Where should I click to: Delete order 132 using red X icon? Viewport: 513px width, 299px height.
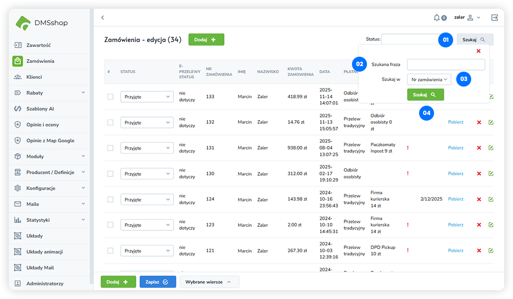(x=479, y=122)
